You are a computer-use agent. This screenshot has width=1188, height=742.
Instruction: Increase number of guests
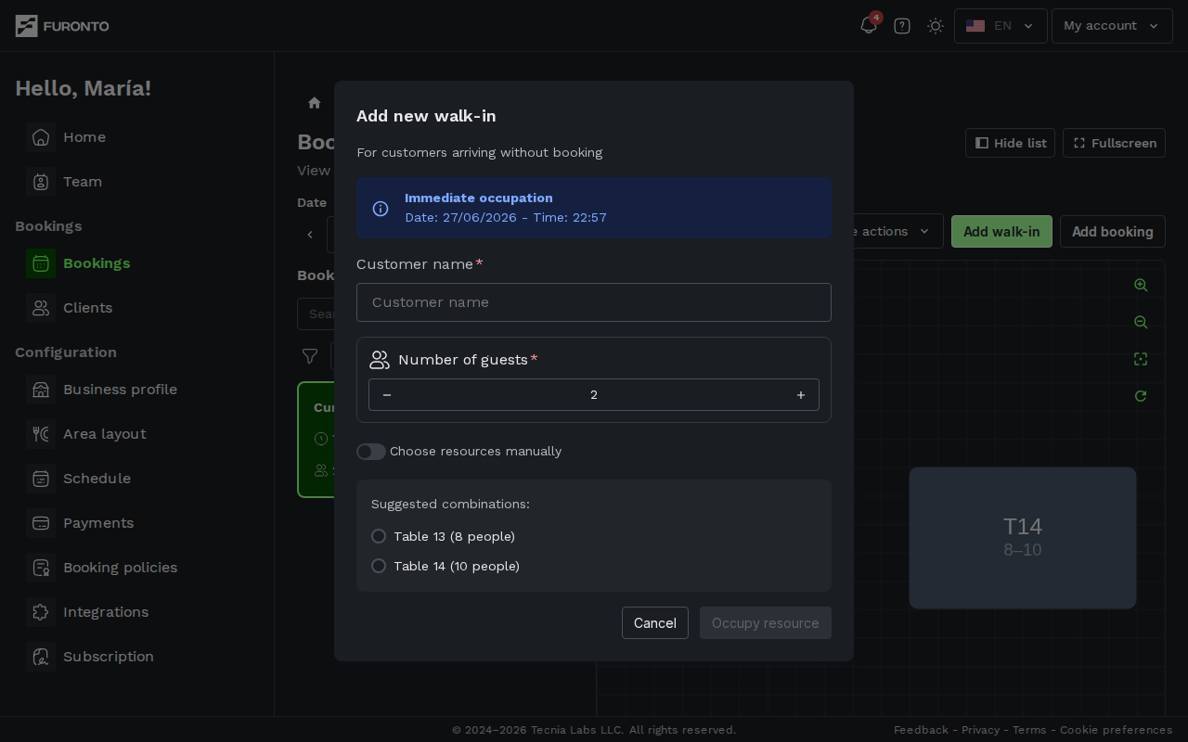(x=801, y=395)
